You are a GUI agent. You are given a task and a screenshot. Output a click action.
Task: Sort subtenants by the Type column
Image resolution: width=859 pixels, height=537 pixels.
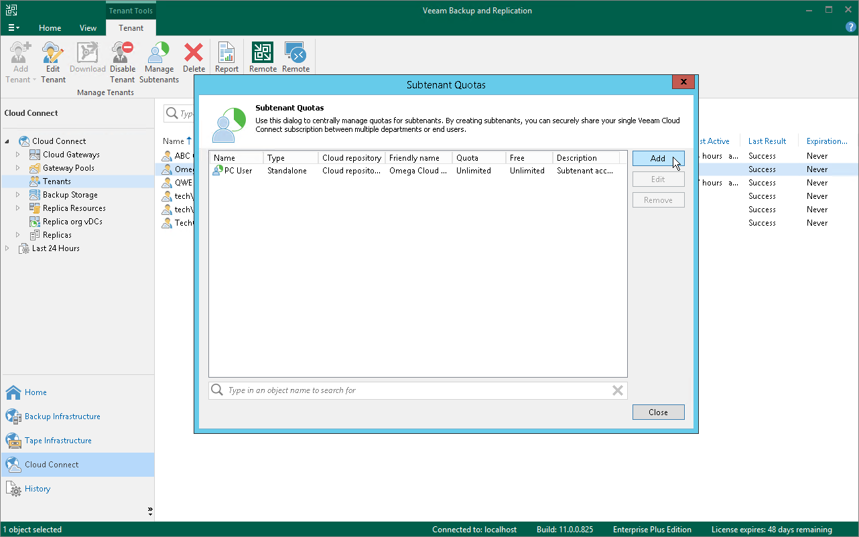coord(290,158)
